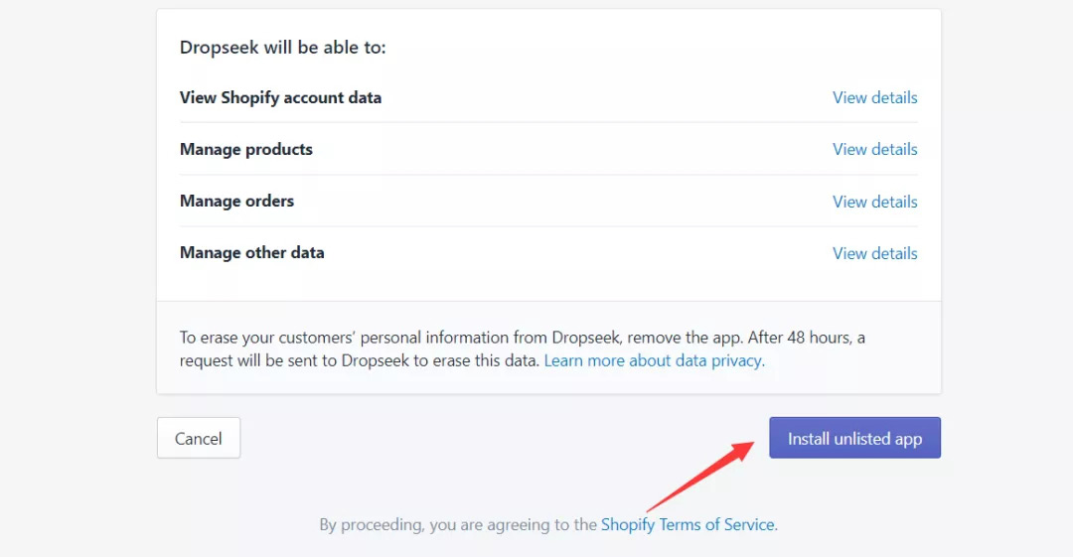Click the 'Dropseek will be able to:' heading
The image size is (1073, 557).
(x=282, y=48)
